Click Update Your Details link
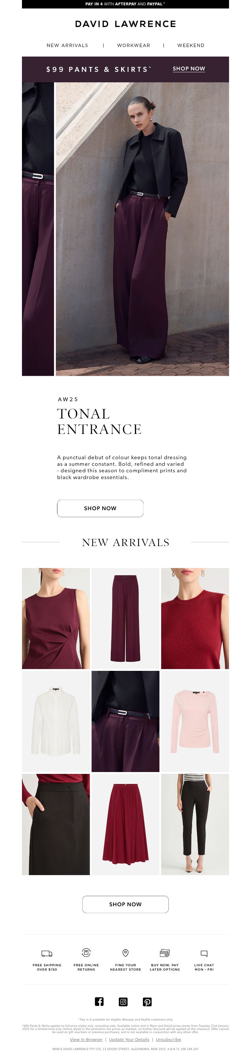 pyautogui.click(x=129, y=1040)
